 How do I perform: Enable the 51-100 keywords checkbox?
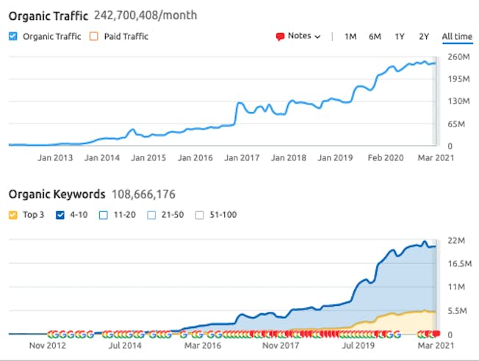[200, 215]
